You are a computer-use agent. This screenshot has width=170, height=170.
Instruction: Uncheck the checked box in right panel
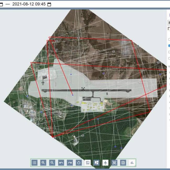point(169,46)
